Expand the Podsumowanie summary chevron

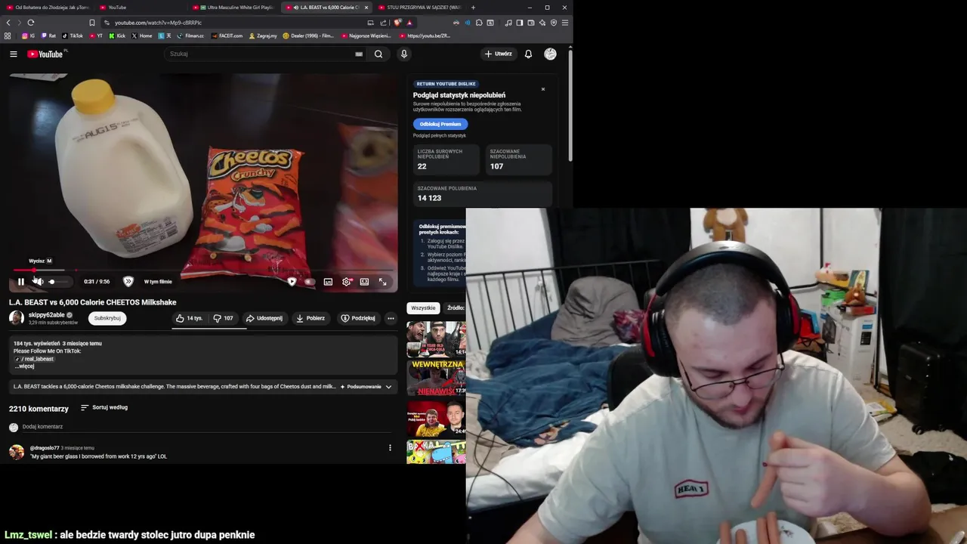pos(388,387)
